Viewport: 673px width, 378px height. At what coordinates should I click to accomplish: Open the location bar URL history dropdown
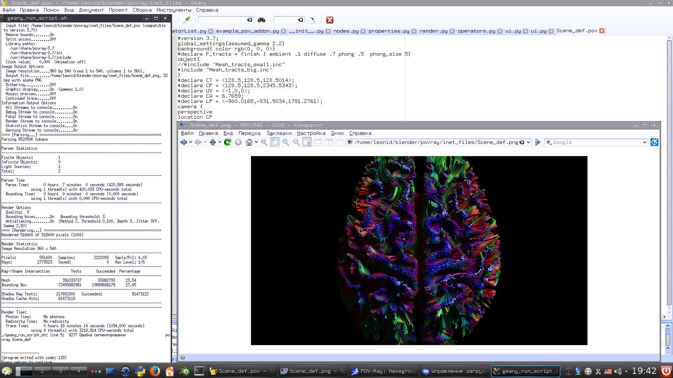[x=528, y=142]
